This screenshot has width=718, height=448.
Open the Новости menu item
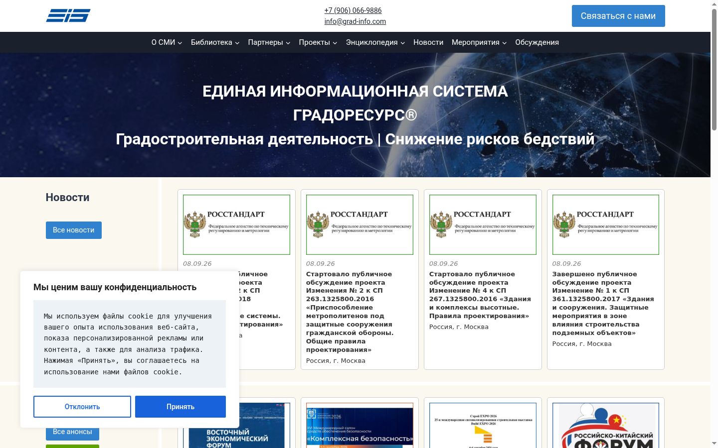(428, 42)
